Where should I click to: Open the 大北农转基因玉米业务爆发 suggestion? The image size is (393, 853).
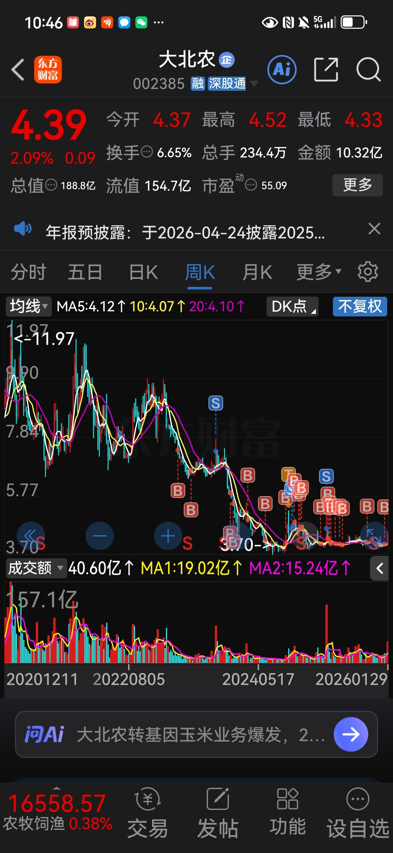click(201, 735)
